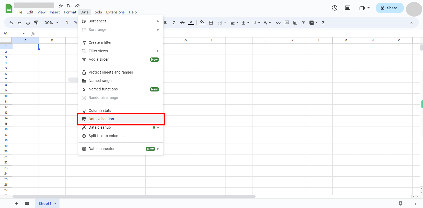Star the document
Viewport: 423px width, 208px height.
pos(61,6)
